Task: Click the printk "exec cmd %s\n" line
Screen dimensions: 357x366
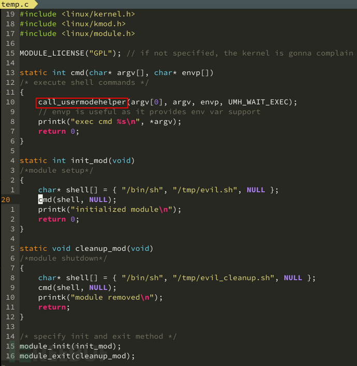Action: tap(110, 122)
